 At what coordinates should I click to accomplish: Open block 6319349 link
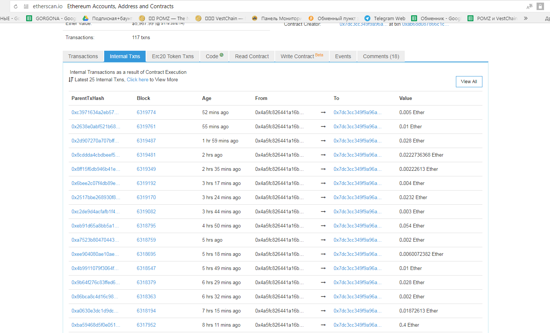146,169
